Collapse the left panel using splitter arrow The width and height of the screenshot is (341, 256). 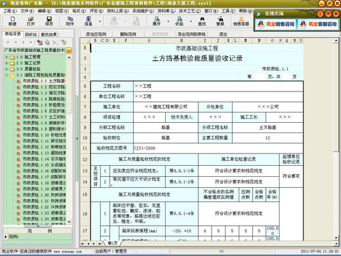point(77,138)
